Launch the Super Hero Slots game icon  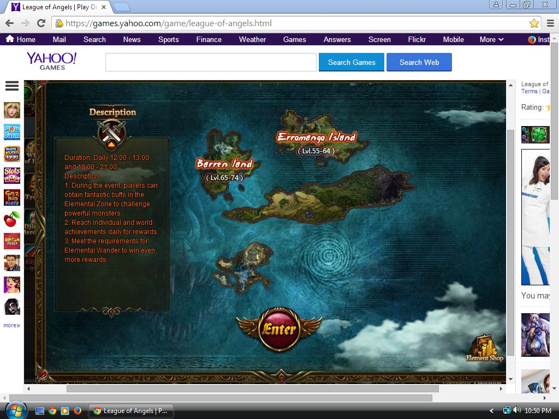click(12, 197)
